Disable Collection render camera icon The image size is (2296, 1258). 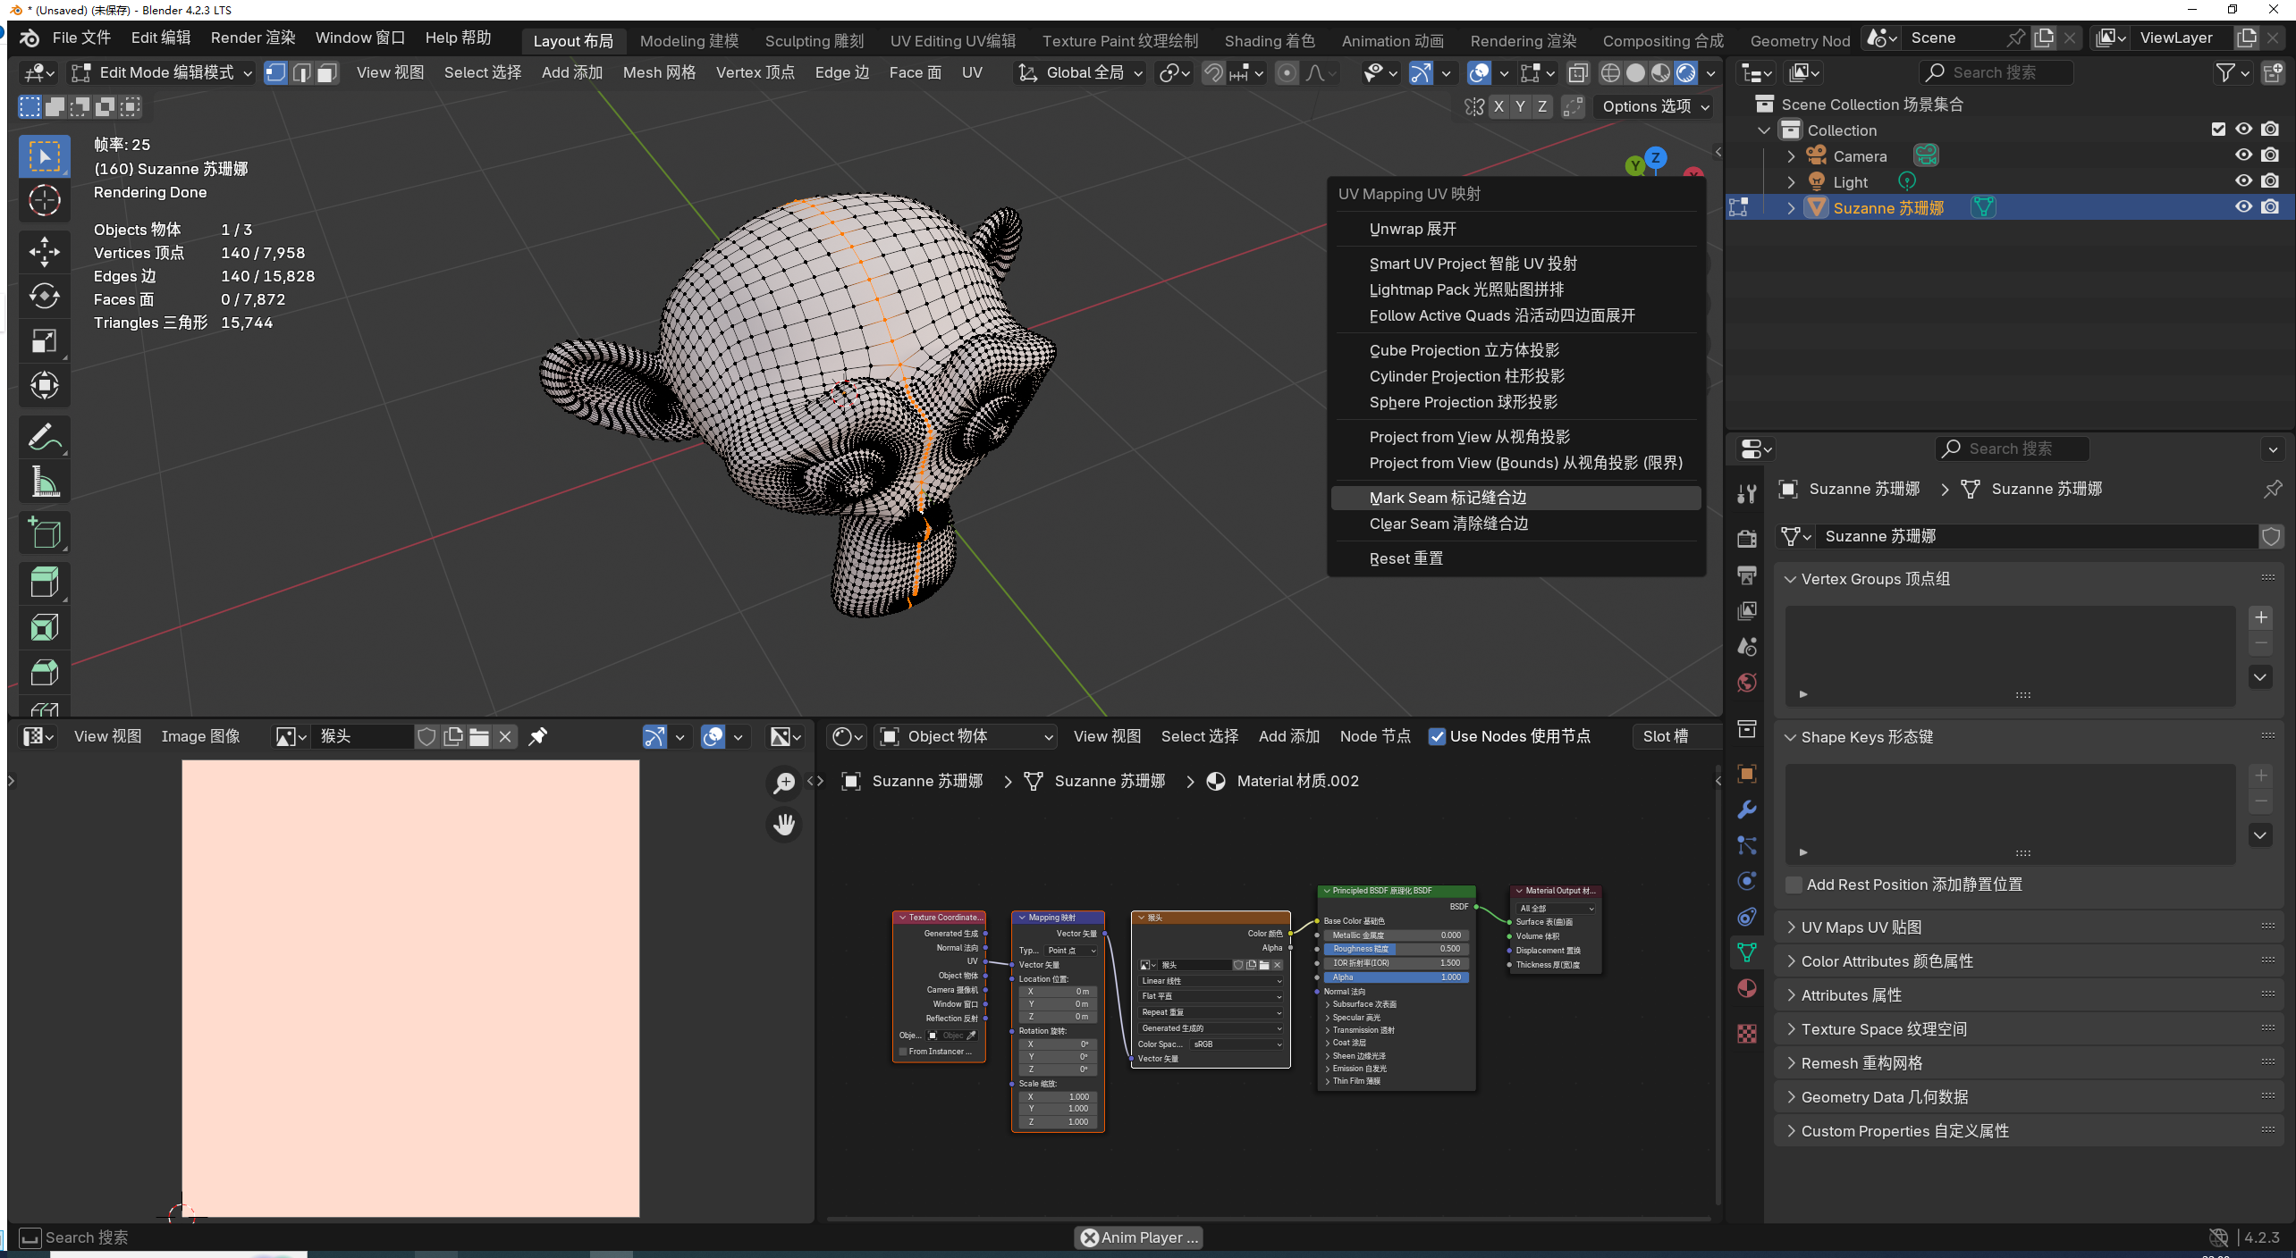click(2269, 130)
